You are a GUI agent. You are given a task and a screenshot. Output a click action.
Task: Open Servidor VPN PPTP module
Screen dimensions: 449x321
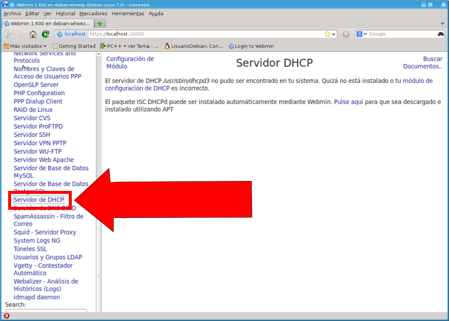point(40,143)
